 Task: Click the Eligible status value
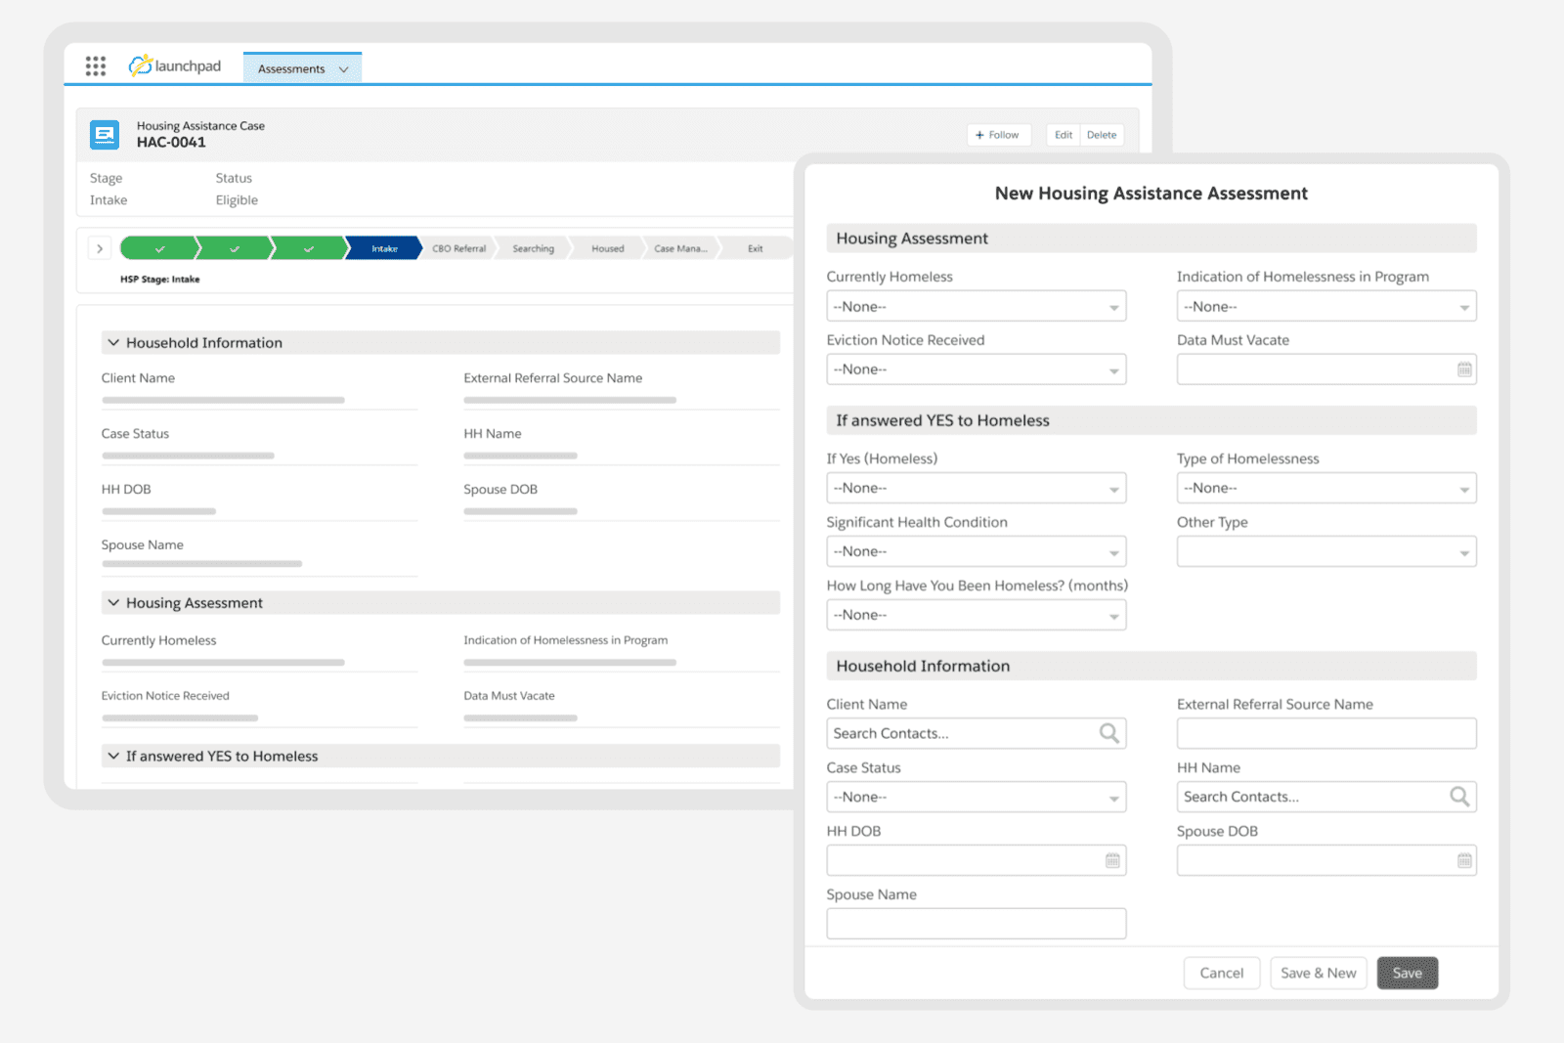click(237, 199)
